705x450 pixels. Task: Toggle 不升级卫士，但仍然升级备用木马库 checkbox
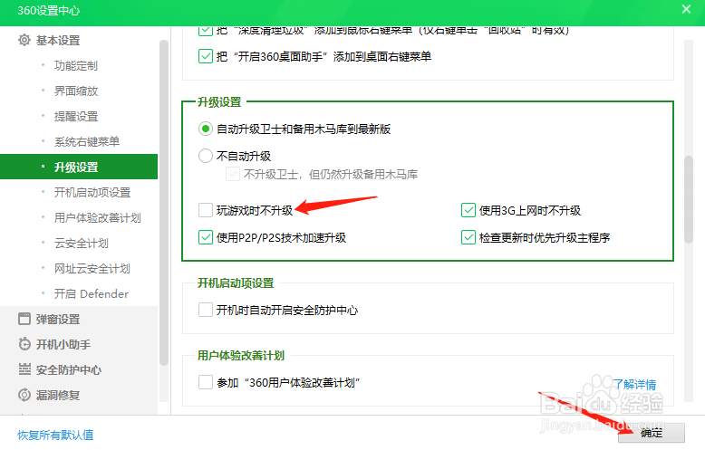(x=233, y=174)
